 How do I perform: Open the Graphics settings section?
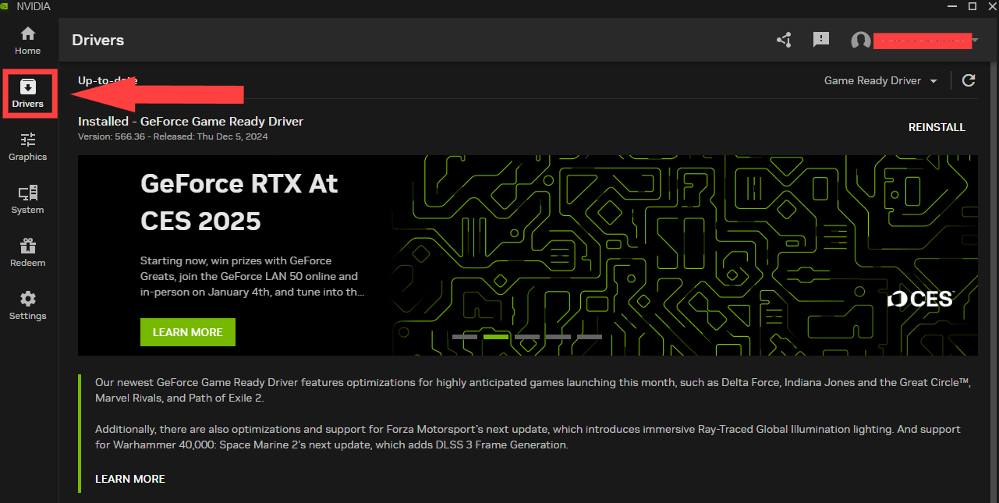pos(28,147)
